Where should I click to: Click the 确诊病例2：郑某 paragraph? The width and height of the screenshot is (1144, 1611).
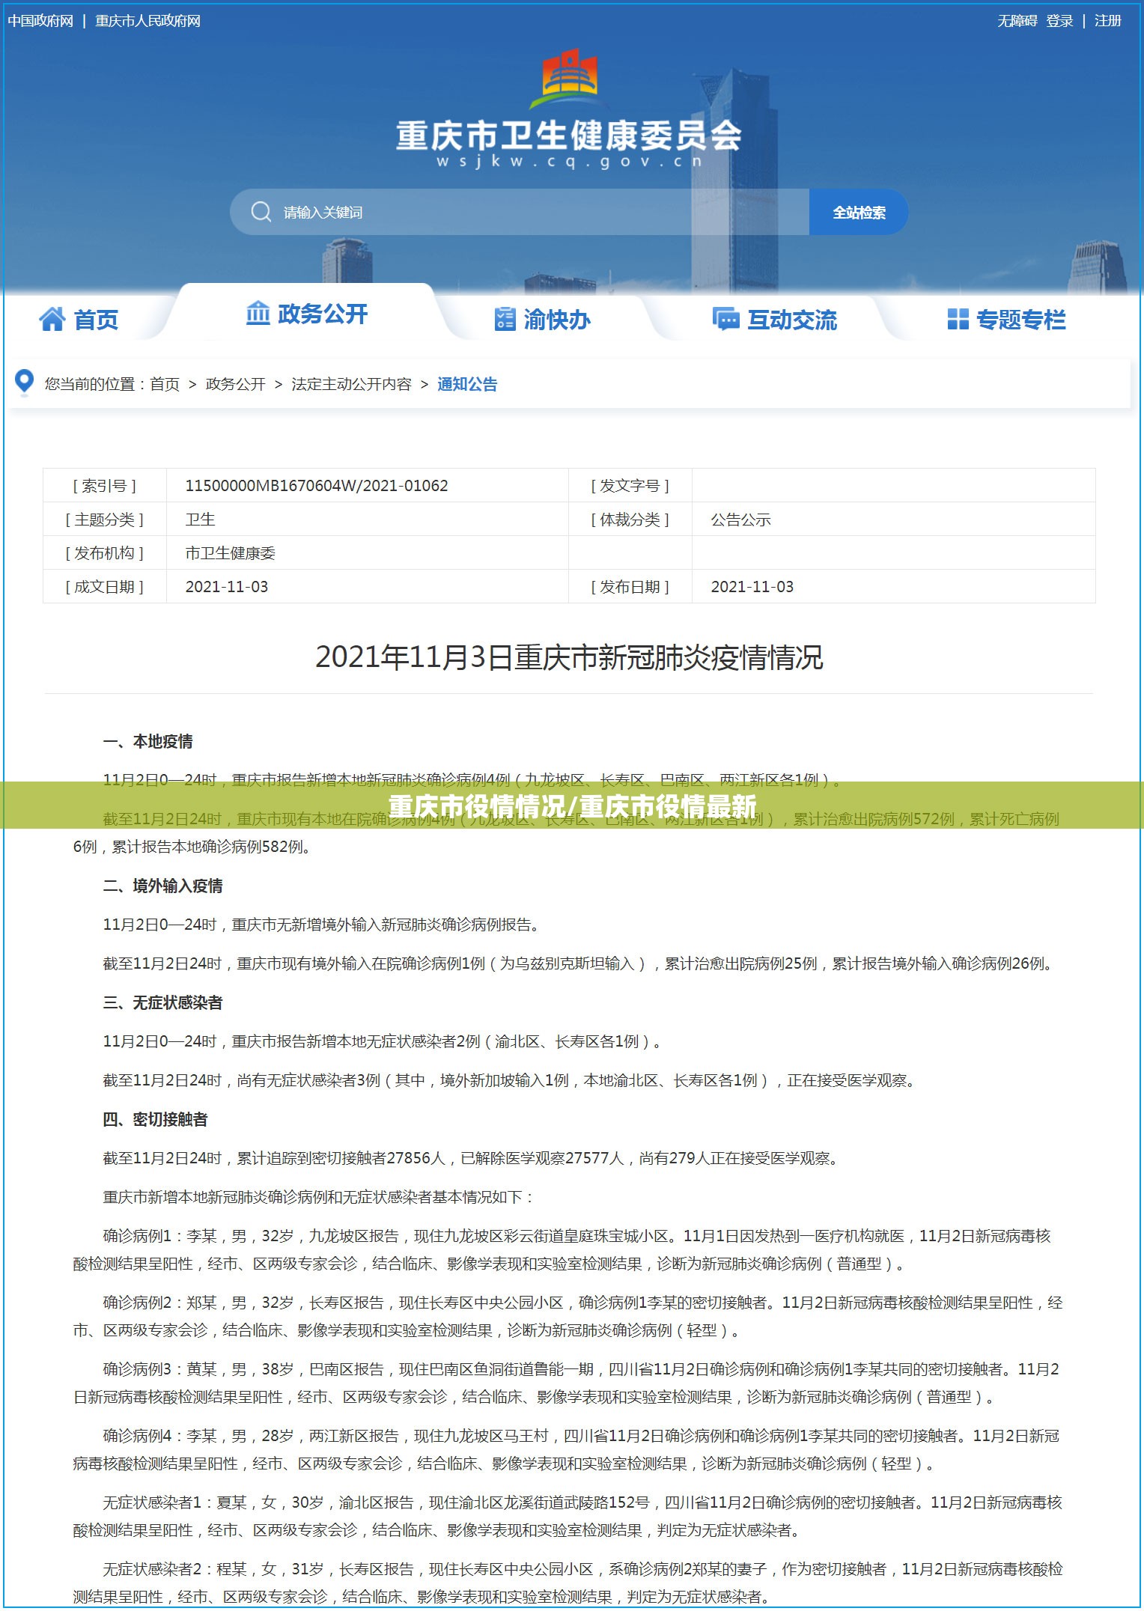click(568, 1316)
